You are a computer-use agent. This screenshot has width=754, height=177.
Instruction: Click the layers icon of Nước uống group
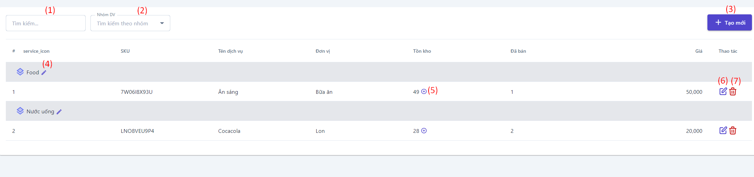point(20,111)
